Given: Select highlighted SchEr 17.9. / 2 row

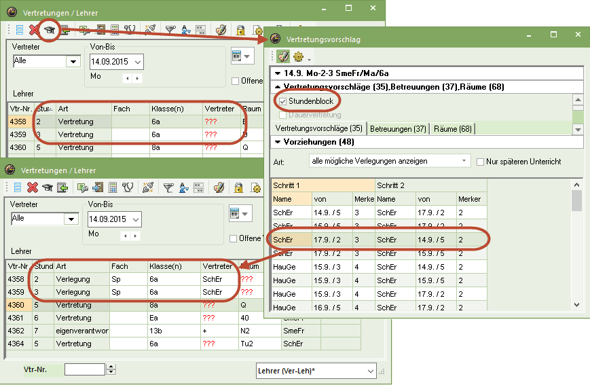Looking at the screenshot, I should [379, 240].
